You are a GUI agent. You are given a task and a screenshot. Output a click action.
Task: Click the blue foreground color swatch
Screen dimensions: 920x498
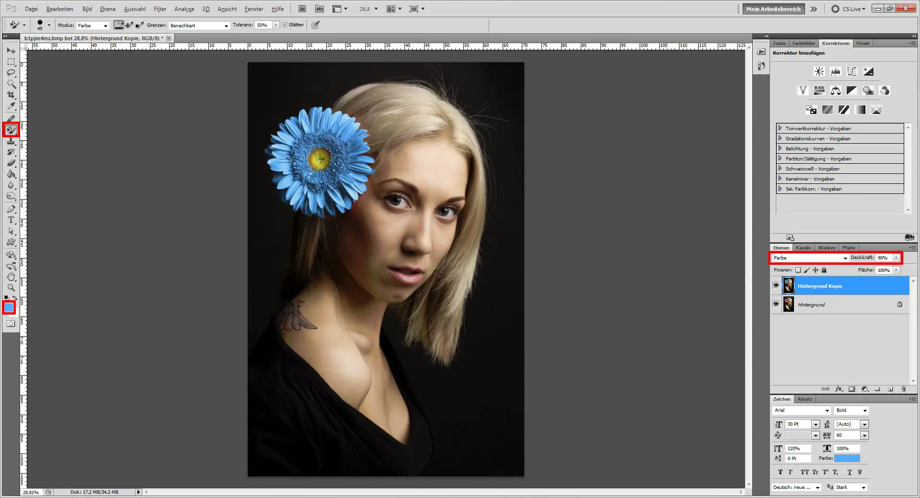pos(9,307)
